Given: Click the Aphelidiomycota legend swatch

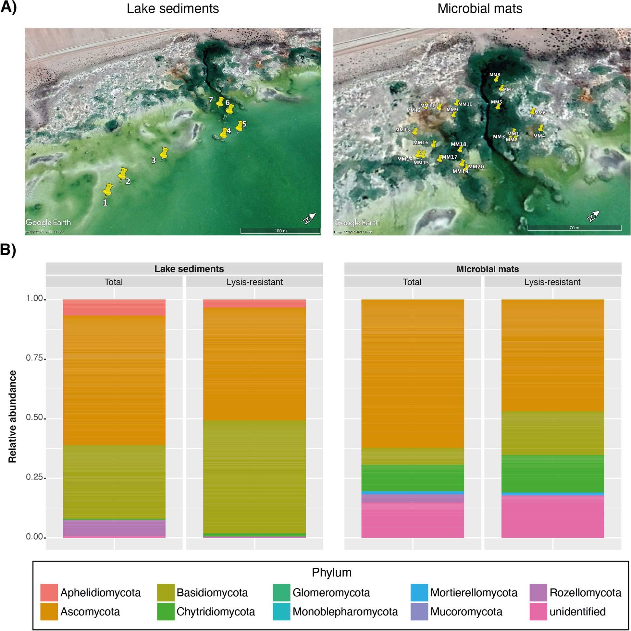Looking at the screenshot, I should click(49, 592).
